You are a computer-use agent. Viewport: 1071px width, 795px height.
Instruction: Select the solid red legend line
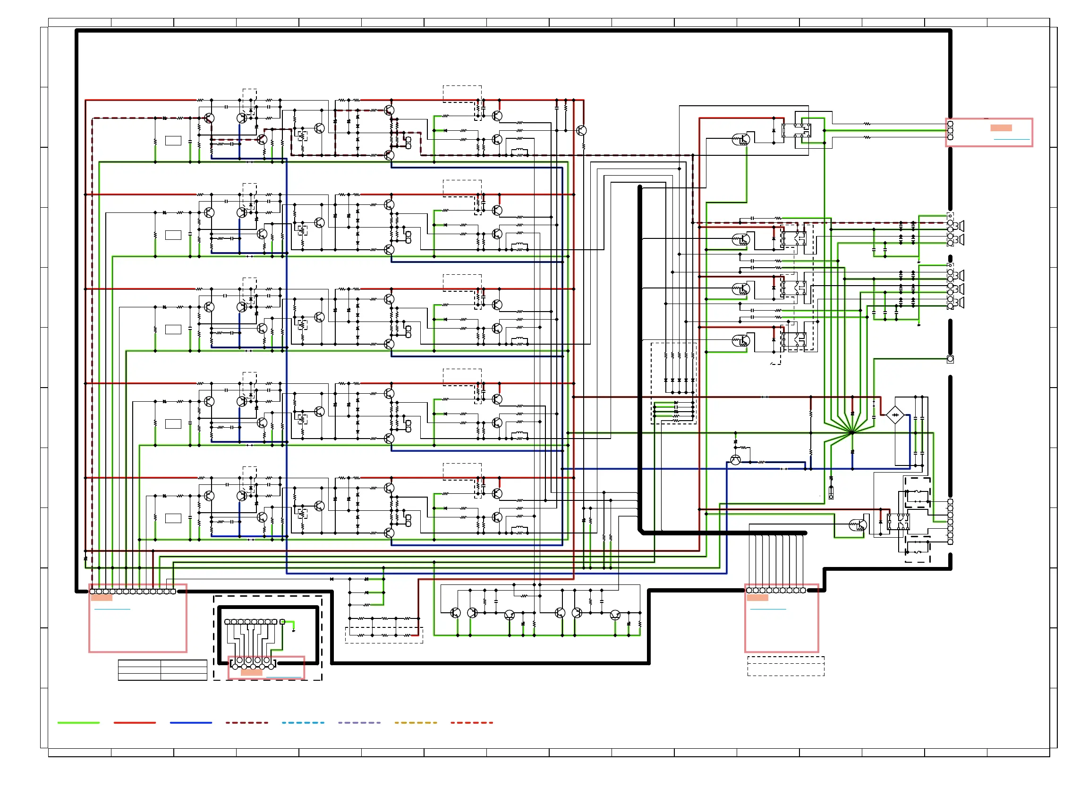pyautogui.click(x=135, y=723)
